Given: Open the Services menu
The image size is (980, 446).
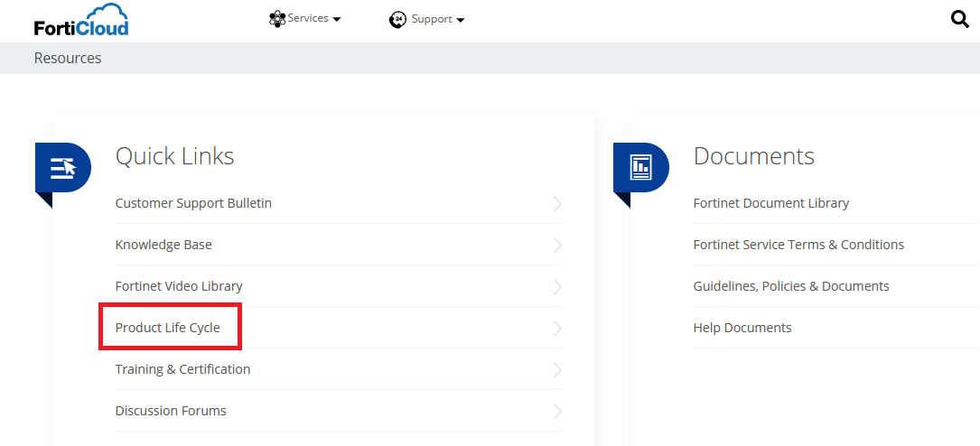Looking at the screenshot, I should [305, 19].
